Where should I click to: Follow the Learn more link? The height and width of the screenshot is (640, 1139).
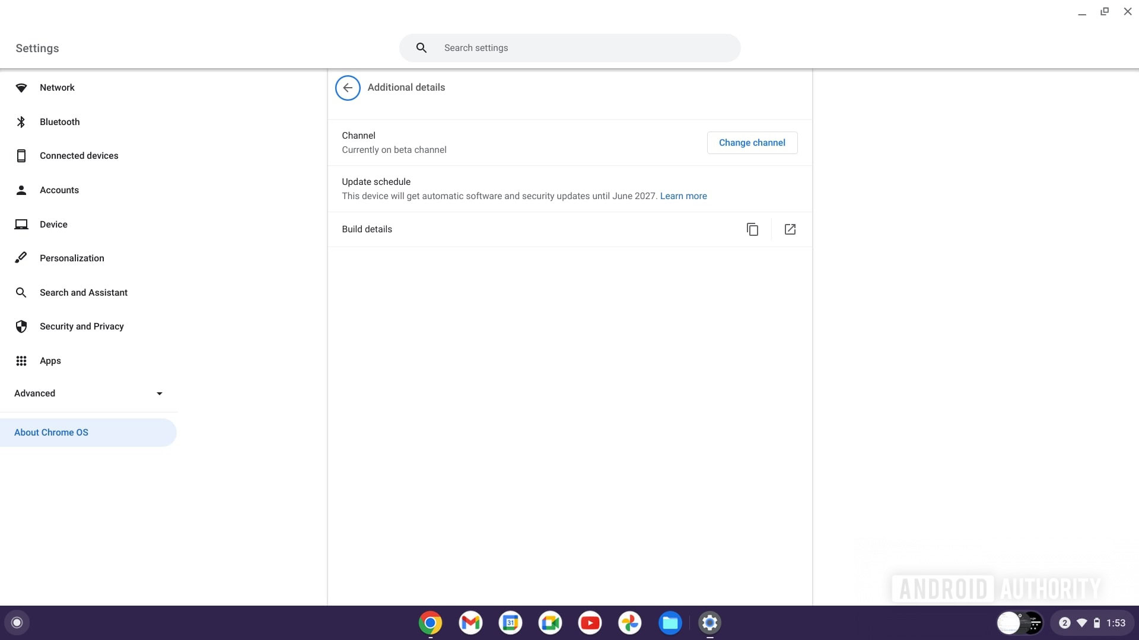pos(683,196)
